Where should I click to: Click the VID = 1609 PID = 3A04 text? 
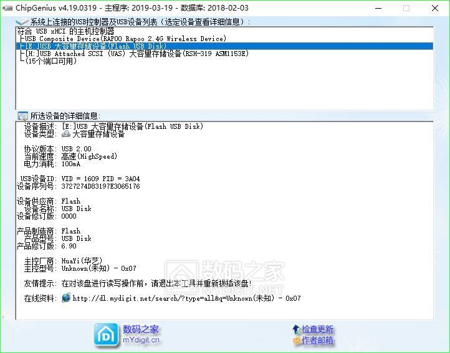click(x=101, y=179)
